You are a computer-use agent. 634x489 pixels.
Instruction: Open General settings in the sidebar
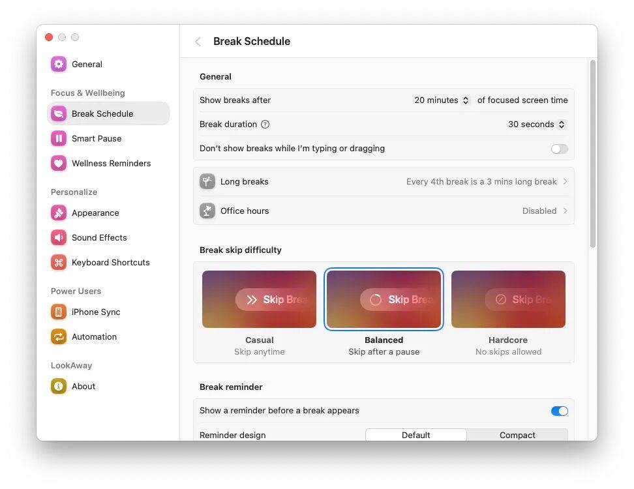[57, 64]
